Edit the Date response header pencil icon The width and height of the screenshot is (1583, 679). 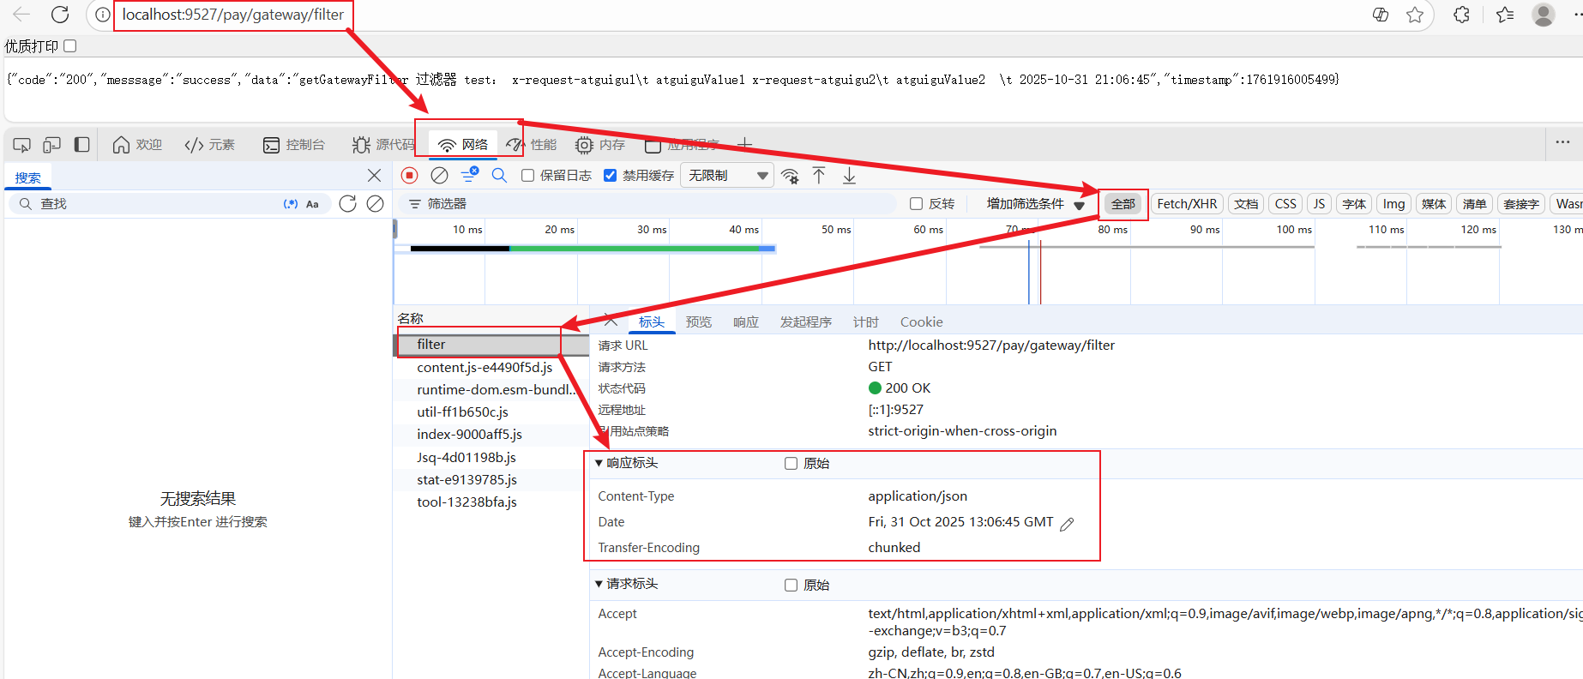coord(1067,524)
